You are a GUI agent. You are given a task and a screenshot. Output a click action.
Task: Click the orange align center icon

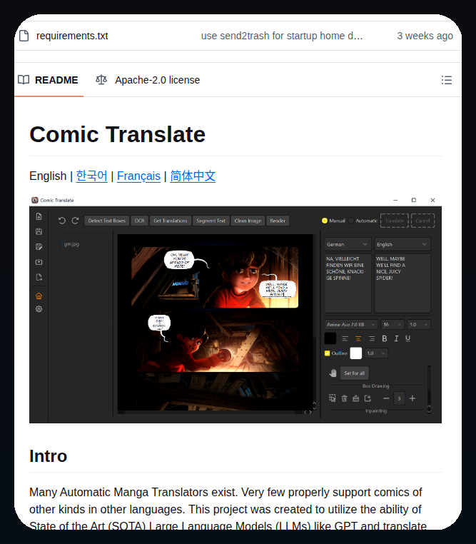(358, 338)
